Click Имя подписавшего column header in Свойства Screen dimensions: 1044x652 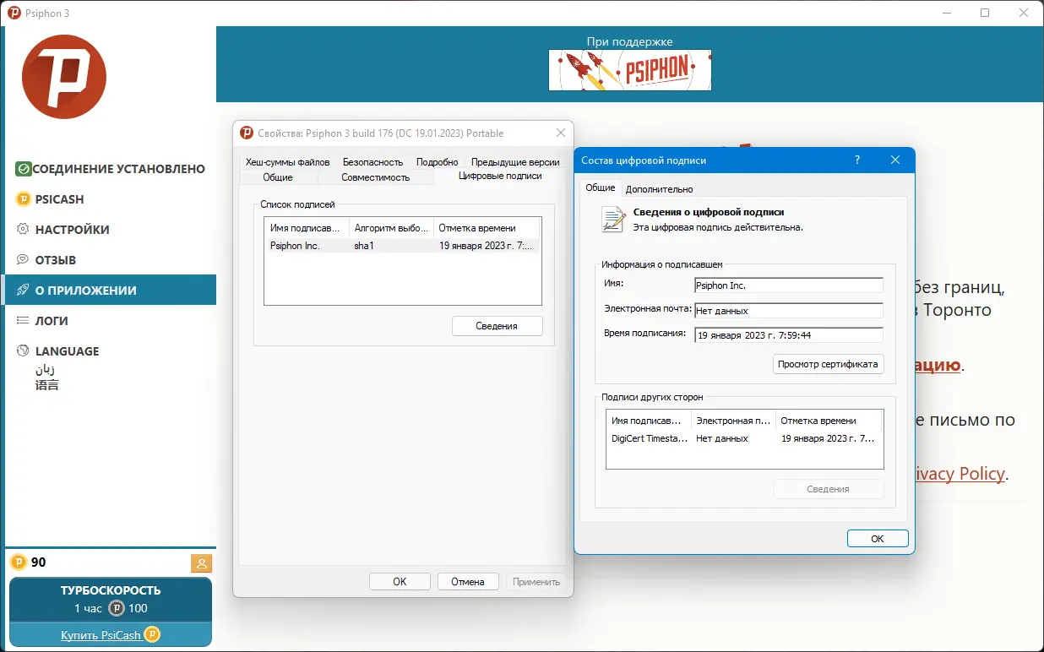(x=307, y=228)
